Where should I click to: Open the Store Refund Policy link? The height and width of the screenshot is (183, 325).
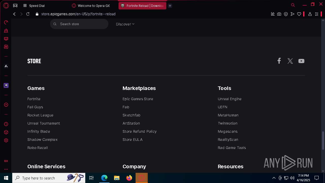(140, 131)
